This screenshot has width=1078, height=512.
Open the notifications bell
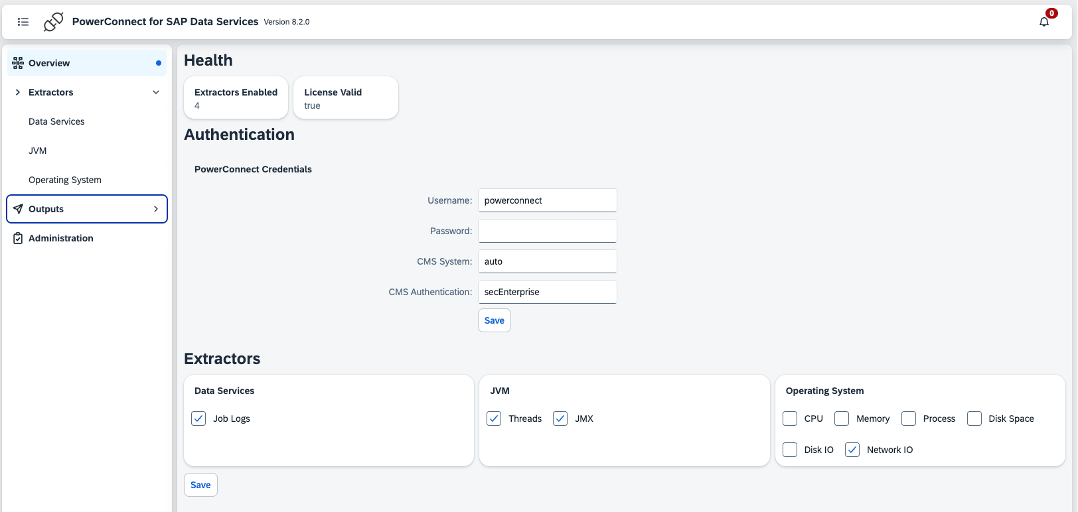coord(1044,22)
